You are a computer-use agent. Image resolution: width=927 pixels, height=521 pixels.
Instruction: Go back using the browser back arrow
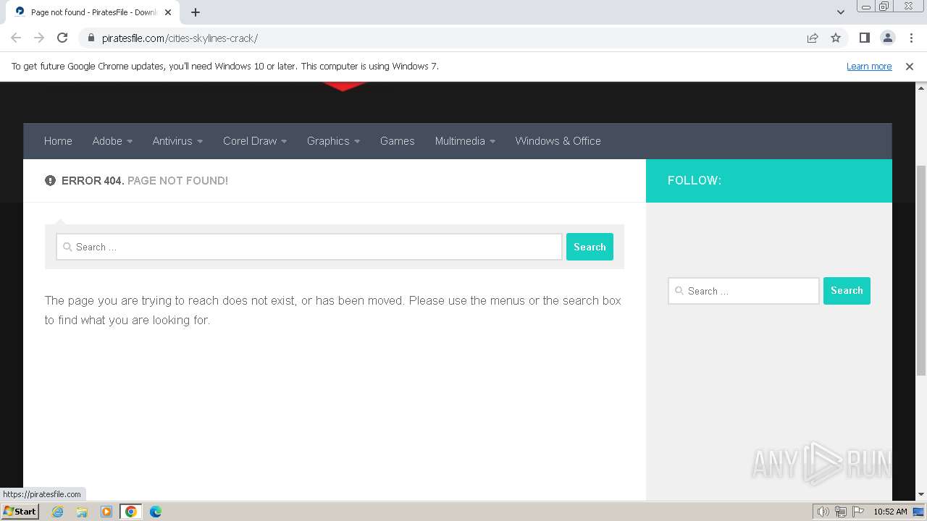coord(16,38)
